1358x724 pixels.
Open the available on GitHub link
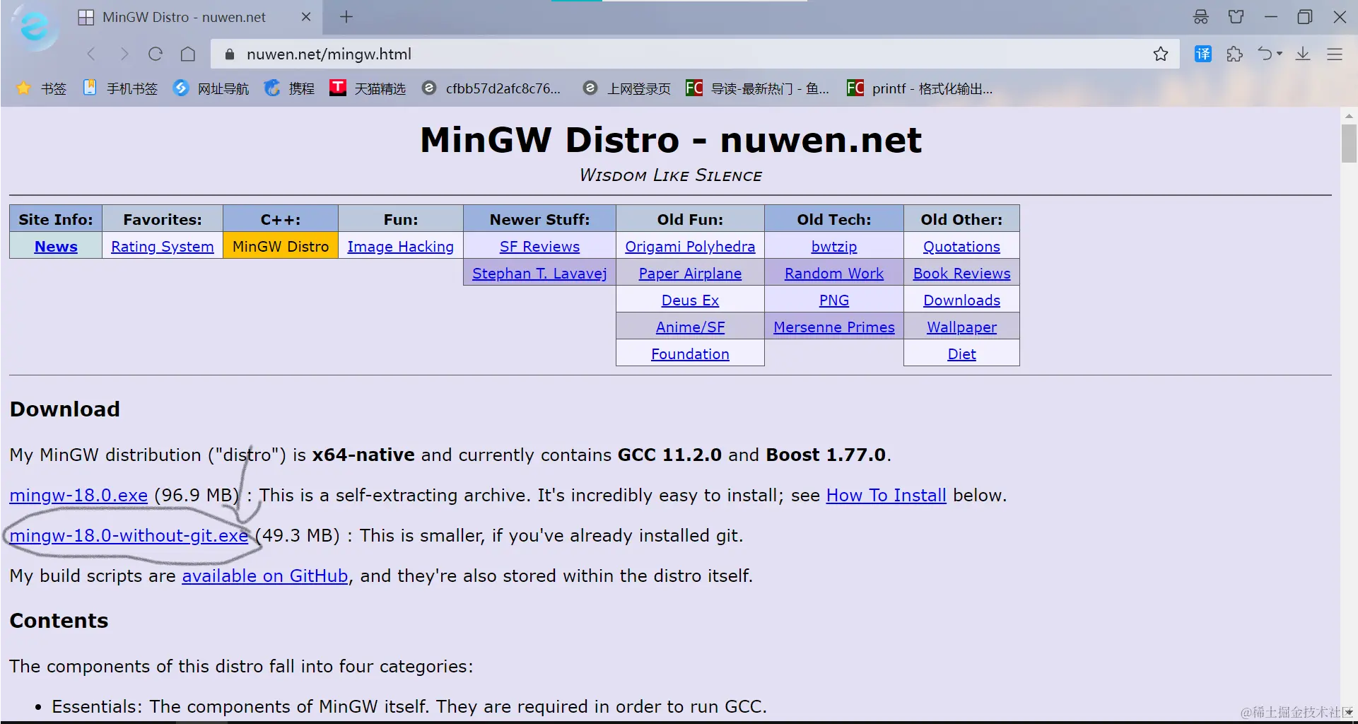coord(265,576)
